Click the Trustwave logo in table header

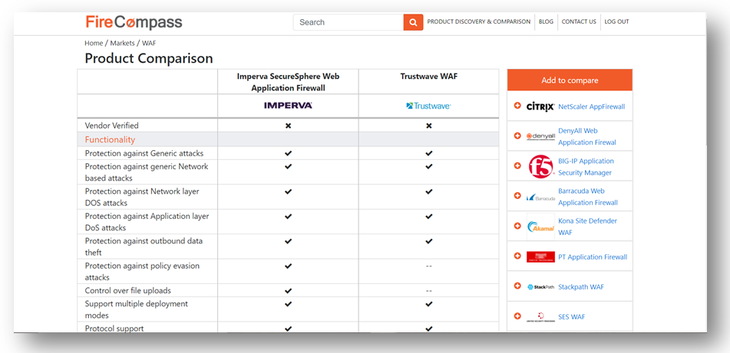[428, 106]
